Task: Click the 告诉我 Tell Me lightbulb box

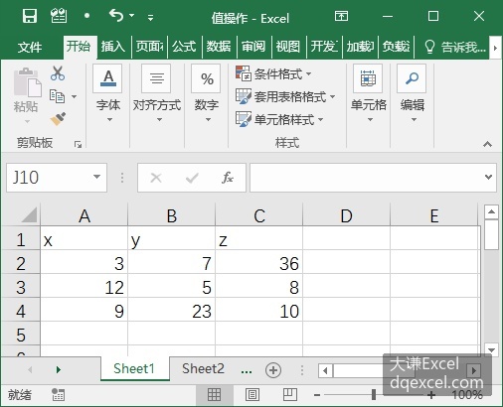Action: (x=454, y=47)
